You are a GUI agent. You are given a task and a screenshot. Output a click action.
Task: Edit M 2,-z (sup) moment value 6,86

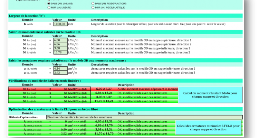click(60, 44)
